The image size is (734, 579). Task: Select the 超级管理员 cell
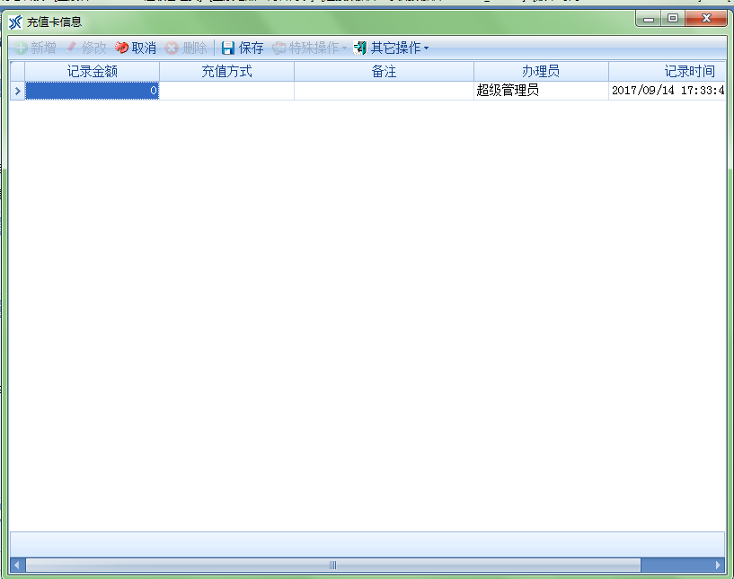point(541,91)
